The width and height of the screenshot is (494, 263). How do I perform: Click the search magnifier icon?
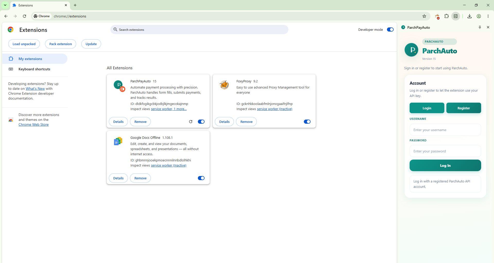pyautogui.click(x=116, y=30)
